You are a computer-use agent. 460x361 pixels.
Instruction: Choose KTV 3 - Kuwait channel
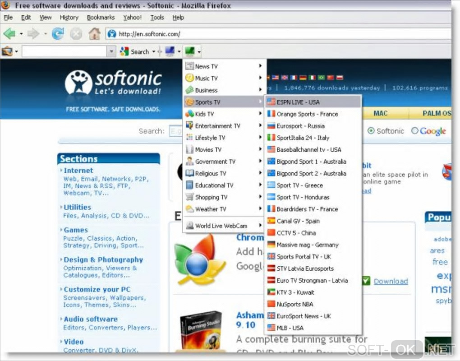point(313,292)
